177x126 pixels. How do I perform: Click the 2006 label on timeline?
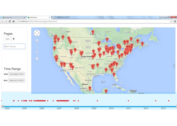pos(42,108)
